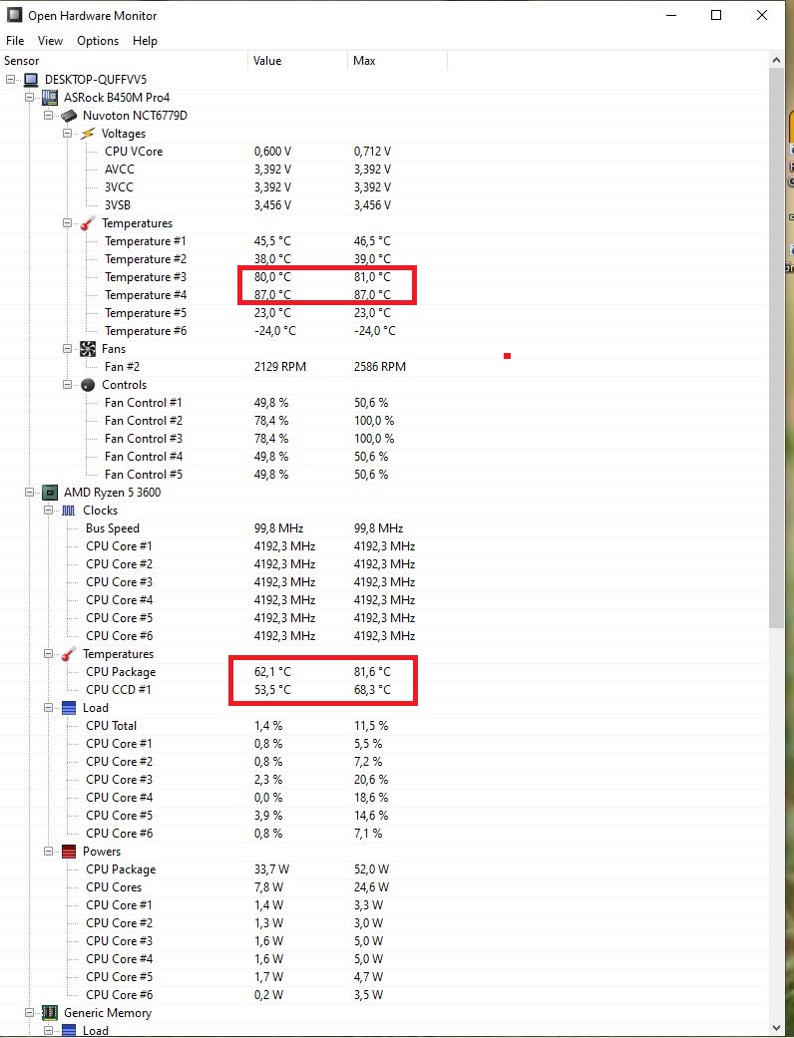Collapse the Voltages group

pos(68,133)
